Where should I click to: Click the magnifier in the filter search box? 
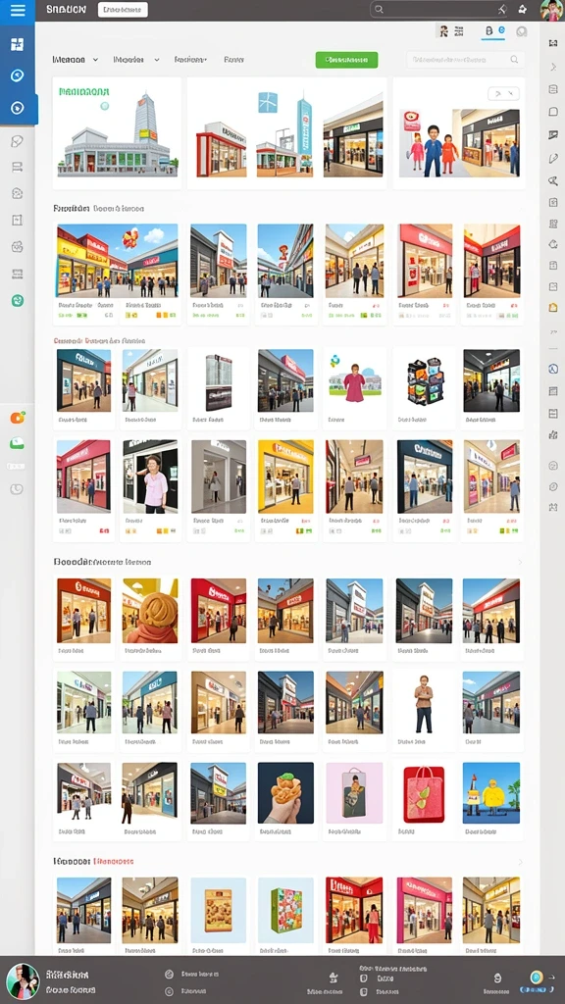[514, 60]
